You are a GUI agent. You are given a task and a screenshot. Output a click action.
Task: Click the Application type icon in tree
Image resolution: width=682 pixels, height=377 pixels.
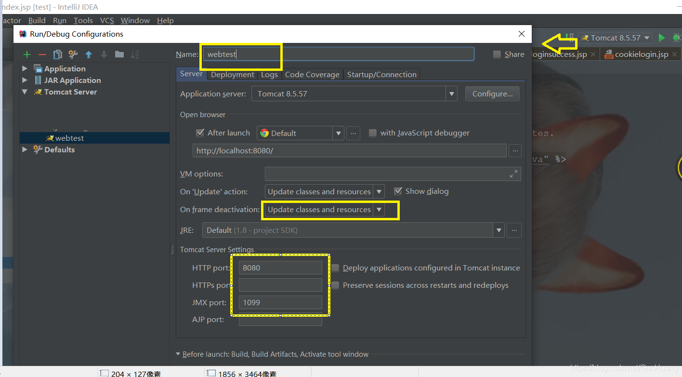38,69
